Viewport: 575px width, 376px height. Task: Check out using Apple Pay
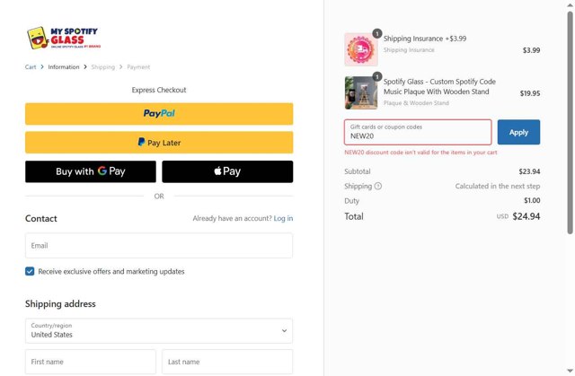(227, 171)
